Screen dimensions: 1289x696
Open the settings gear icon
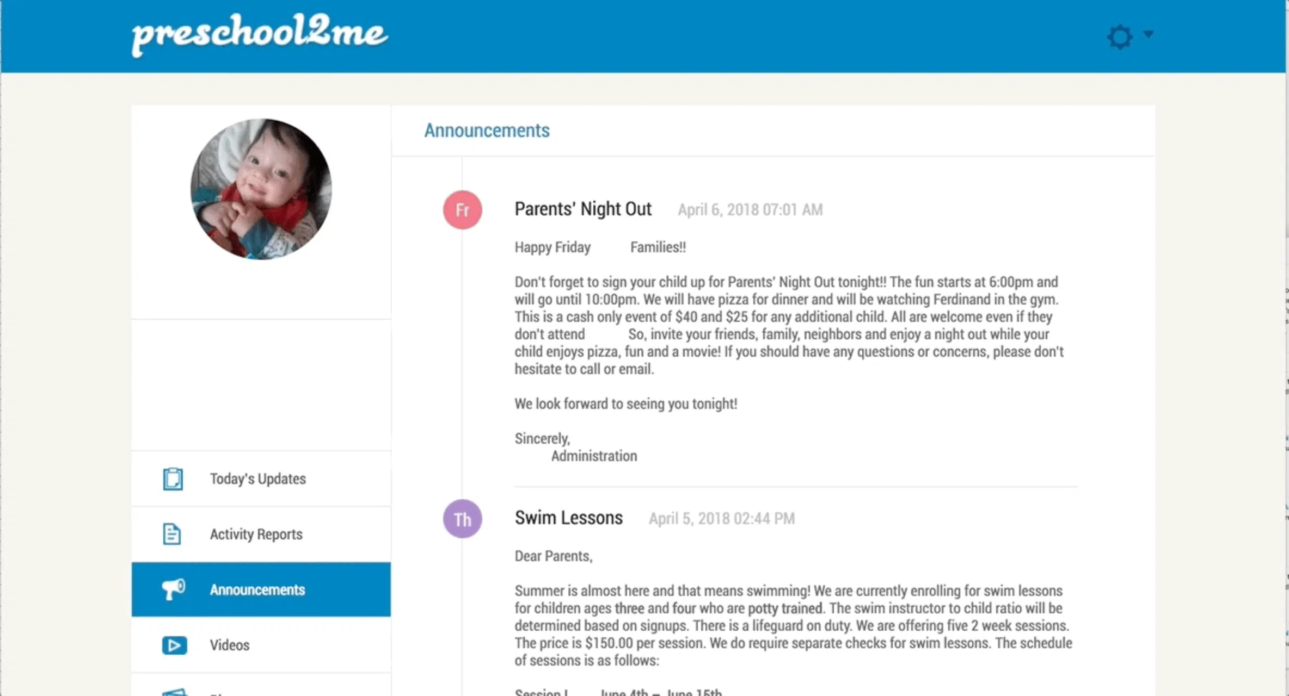pyautogui.click(x=1120, y=37)
